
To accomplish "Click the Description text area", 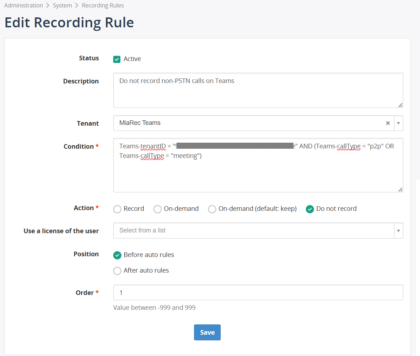I will [x=258, y=90].
